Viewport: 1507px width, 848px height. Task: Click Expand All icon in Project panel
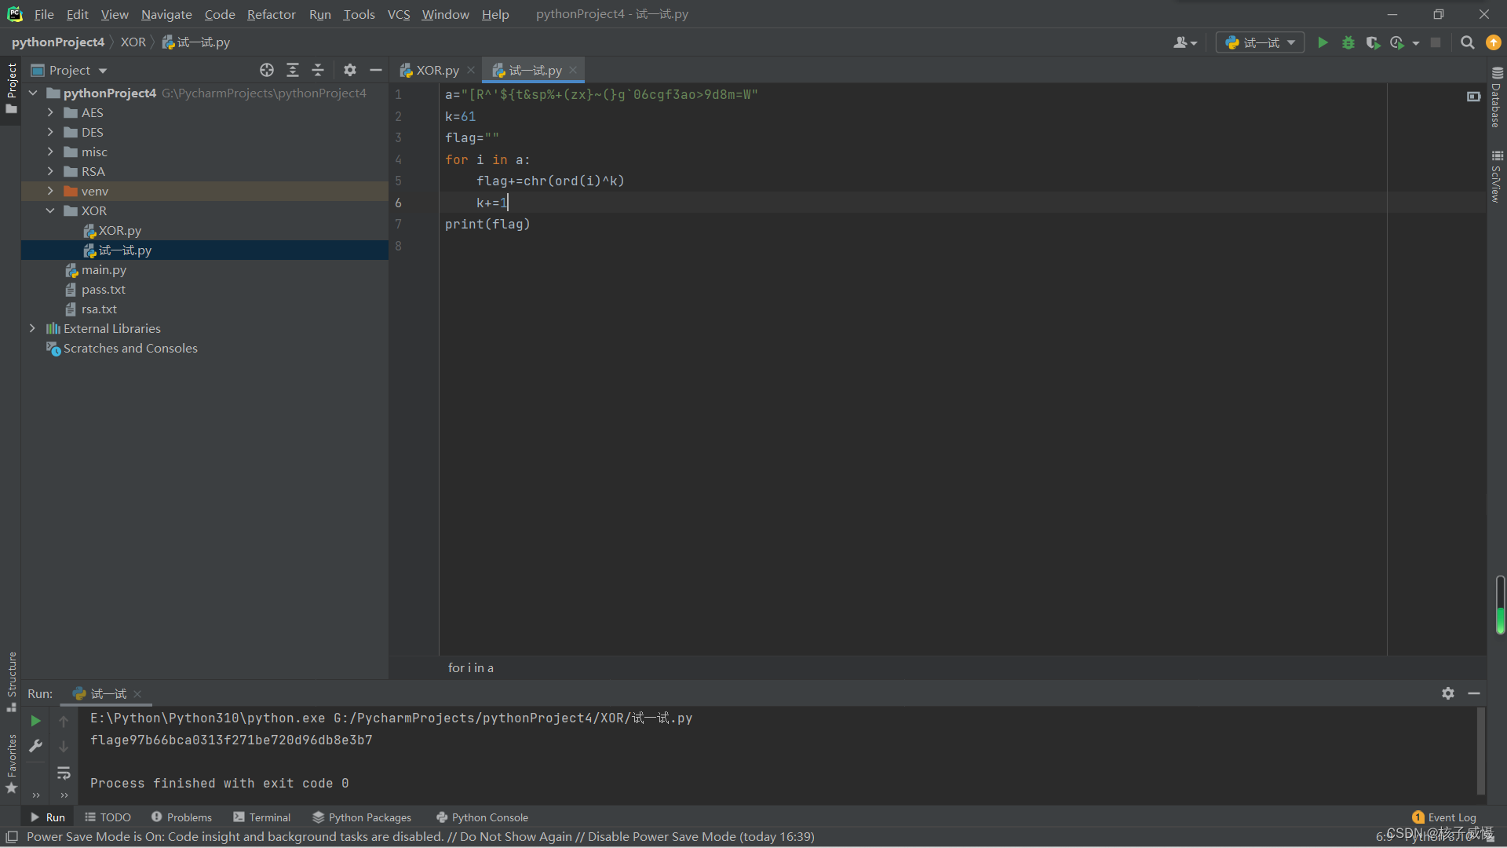coord(293,70)
